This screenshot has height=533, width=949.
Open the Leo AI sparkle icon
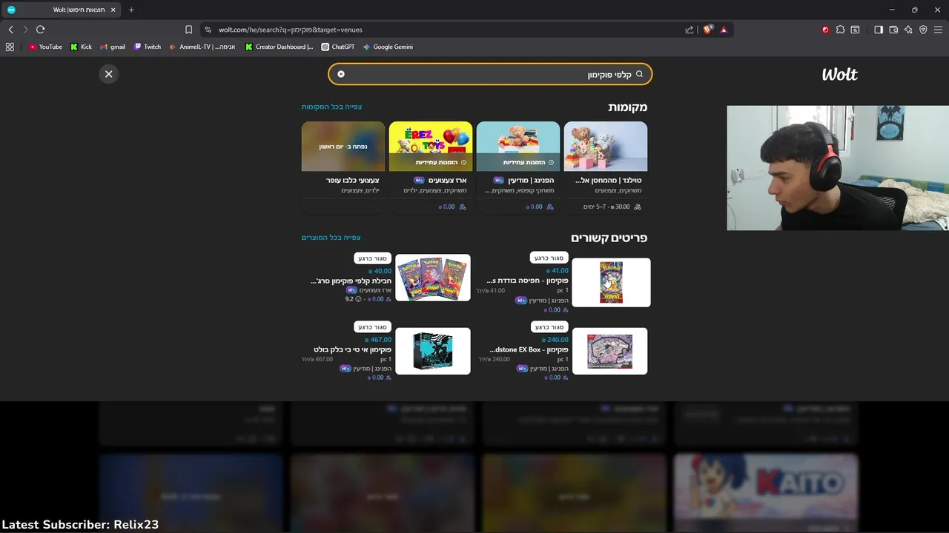point(908,30)
